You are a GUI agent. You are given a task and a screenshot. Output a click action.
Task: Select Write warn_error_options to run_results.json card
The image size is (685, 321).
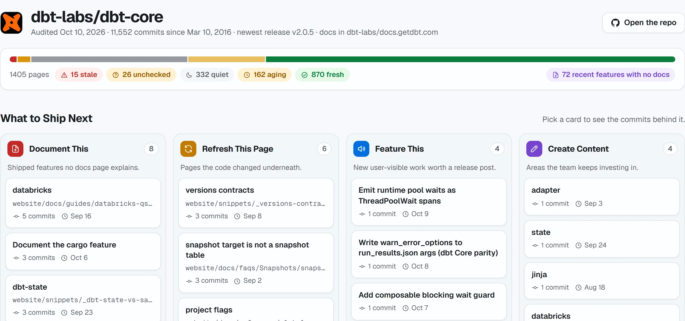point(429,254)
